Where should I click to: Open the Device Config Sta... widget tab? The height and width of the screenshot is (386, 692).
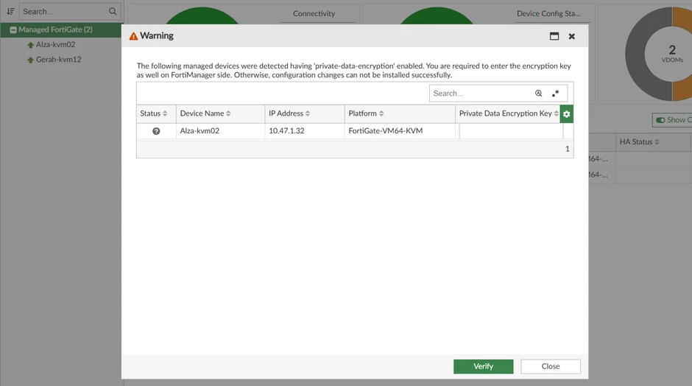[x=548, y=14]
